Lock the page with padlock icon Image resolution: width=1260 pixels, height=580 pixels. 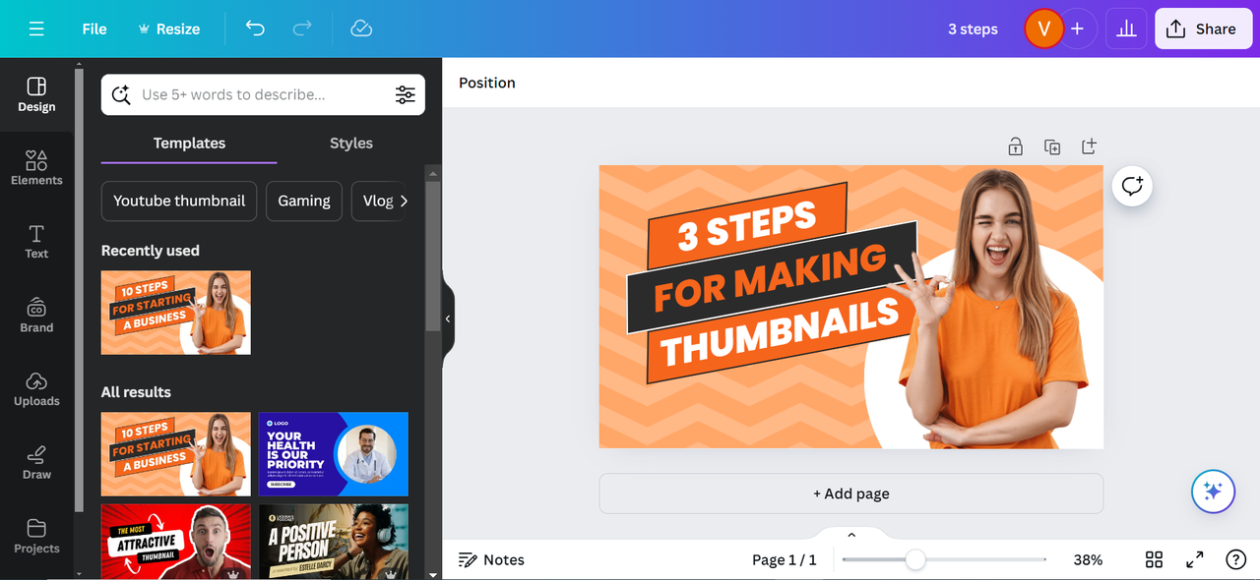[x=1015, y=146]
